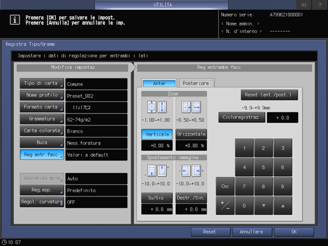Viewport: 328px width, 246px height.
Task: Click the Assistito aria disabled button
Action: click(x=42, y=178)
